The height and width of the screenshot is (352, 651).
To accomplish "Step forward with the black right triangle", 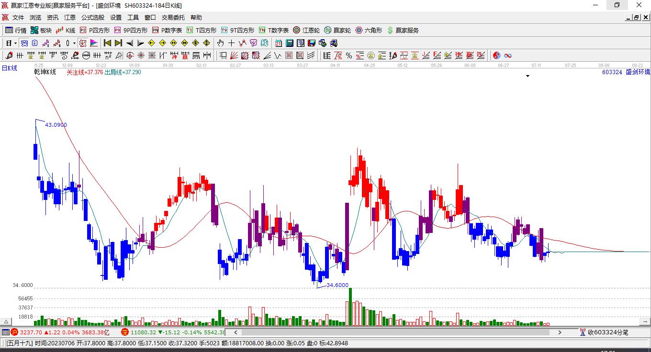I will [x=140, y=43].
